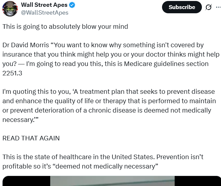The image size is (221, 186).
Task: Click the blue verified checkmark badge
Action: click(73, 5)
